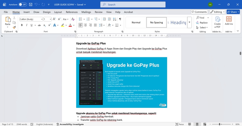Open the Add-ins button

(229, 22)
